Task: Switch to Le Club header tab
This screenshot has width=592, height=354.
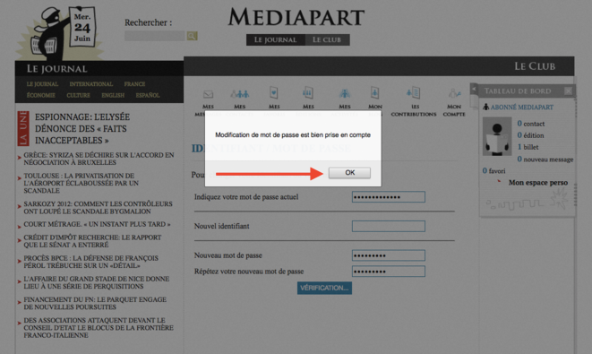Action: coord(327,39)
